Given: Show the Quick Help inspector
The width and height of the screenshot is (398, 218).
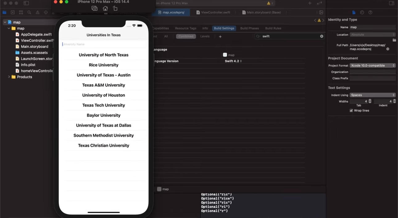Looking at the screenshot, I should [x=370, y=13].
